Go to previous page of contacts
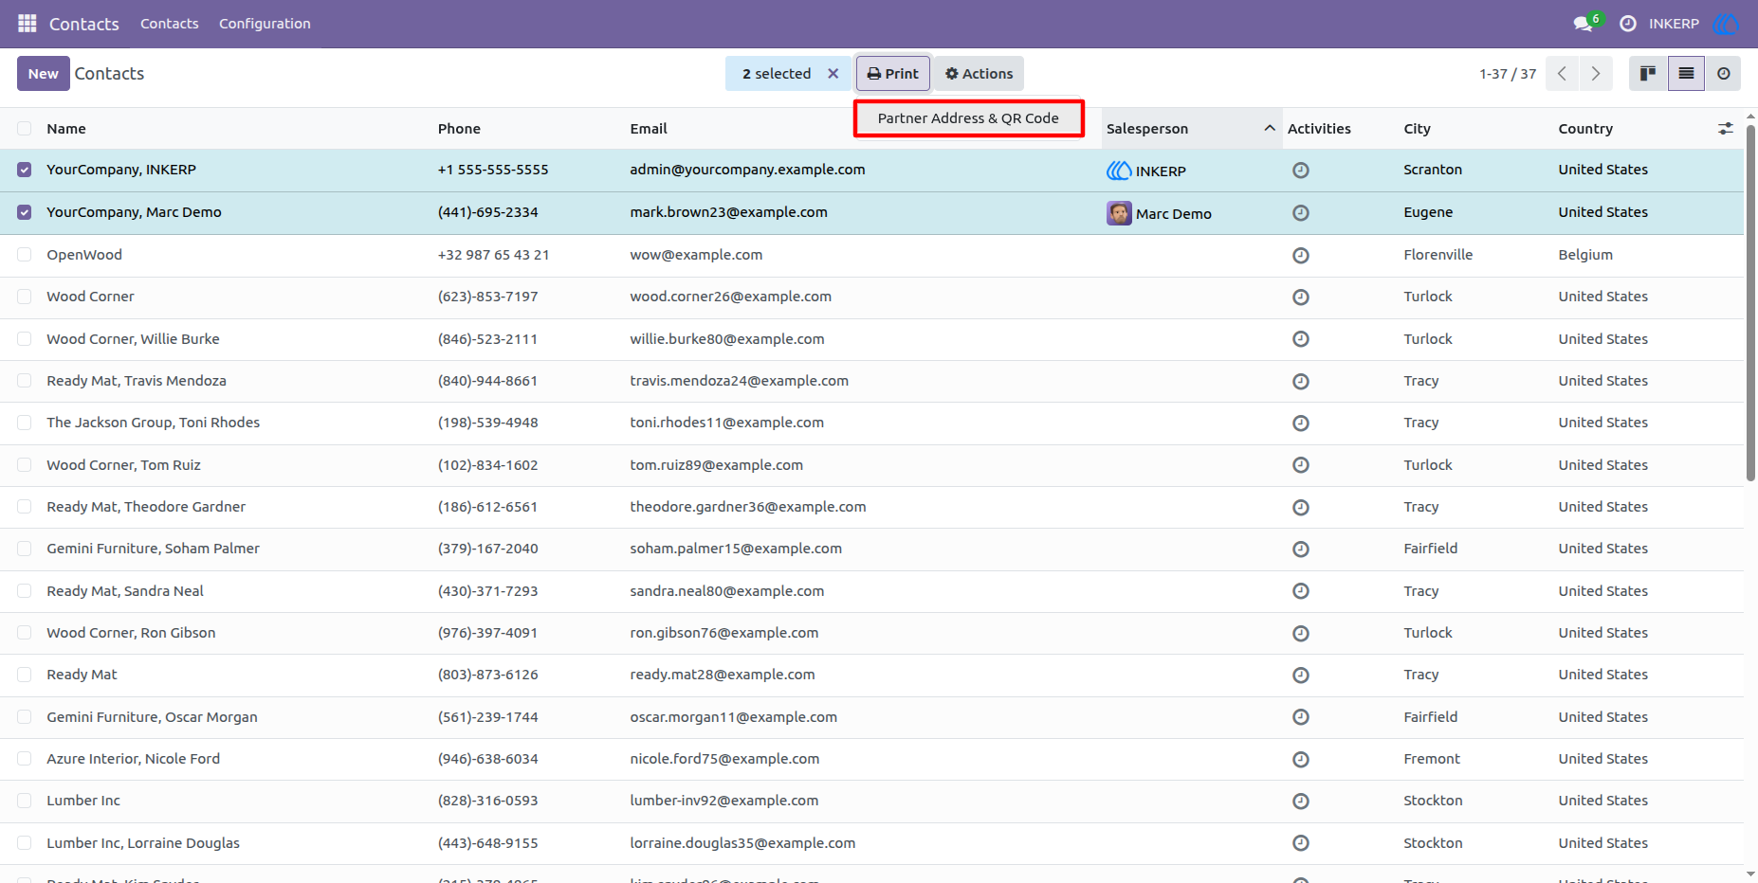Screen dimensions: 1758x883 (x=1562, y=73)
